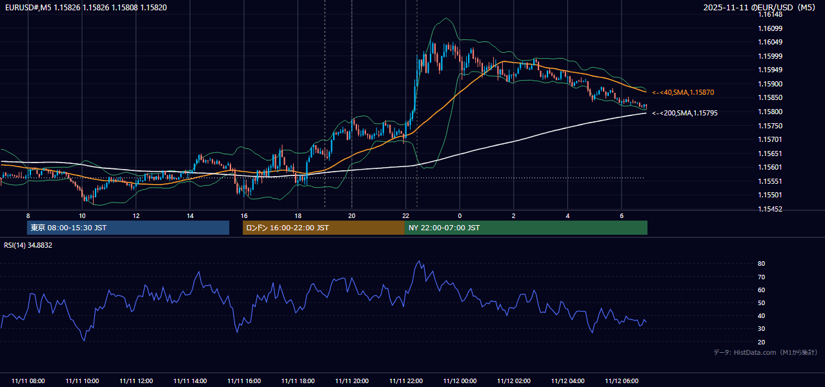Click price level 1.15850 on the axis
Image resolution: width=825 pixels, height=387 pixels.
tap(770, 98)
